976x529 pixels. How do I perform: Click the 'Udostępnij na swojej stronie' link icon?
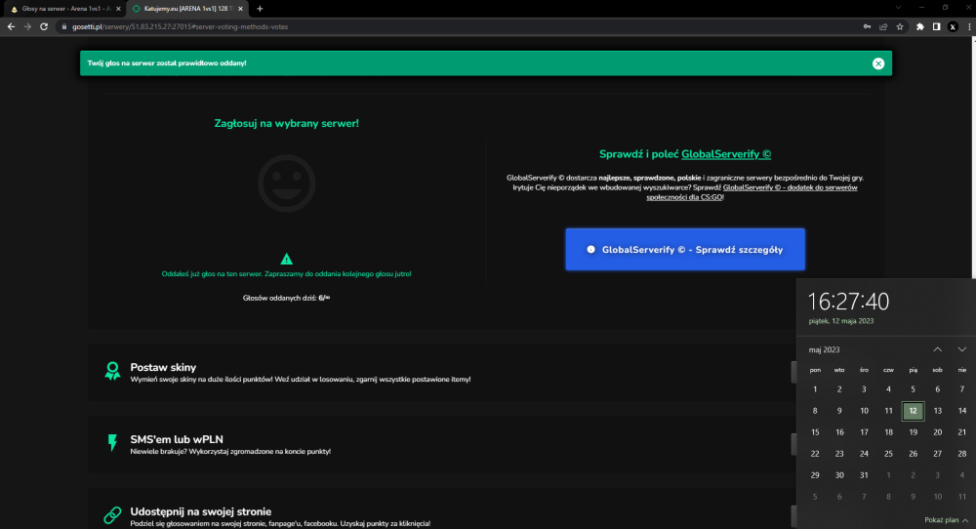[112, 515]
